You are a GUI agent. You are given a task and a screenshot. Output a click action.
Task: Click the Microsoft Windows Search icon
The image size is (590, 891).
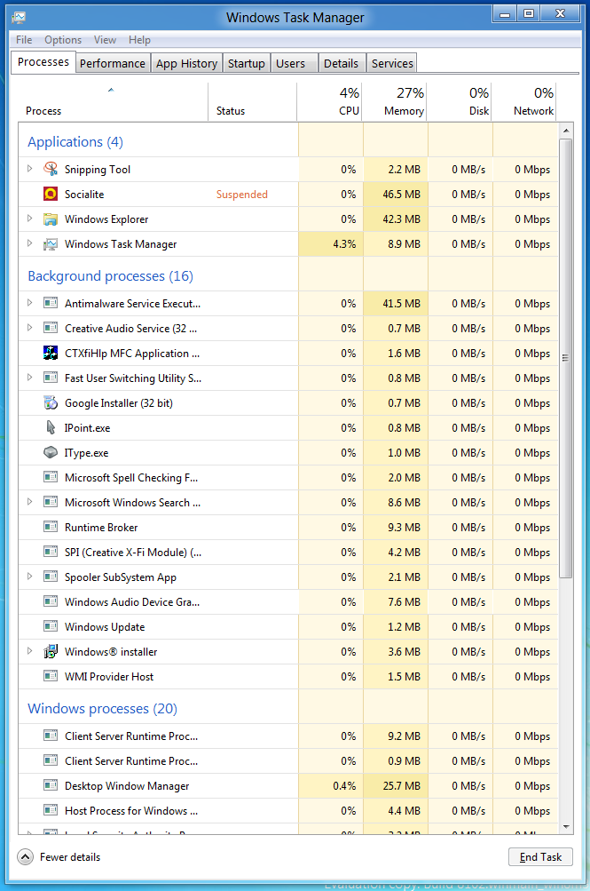[51, 502]
